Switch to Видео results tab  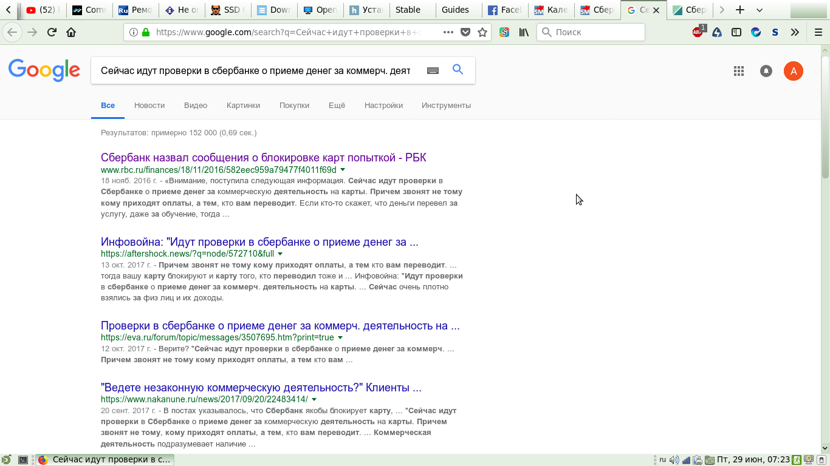click(196, 106)
